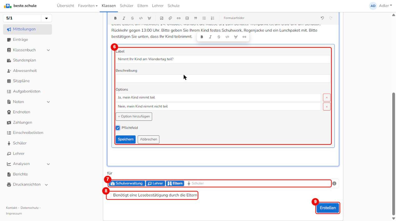Remove the option "Ja, mein Kind nimmt teil"
Screen dimensions: 396x221
(x=327, y=97)
